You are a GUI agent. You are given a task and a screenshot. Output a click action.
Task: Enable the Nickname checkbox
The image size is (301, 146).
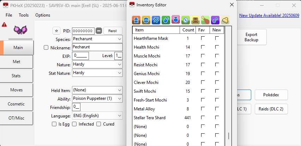click(x=46, y=47)
